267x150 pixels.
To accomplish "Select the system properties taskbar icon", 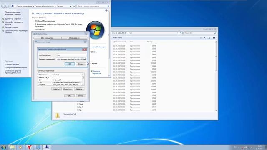I will coord(47,147).
